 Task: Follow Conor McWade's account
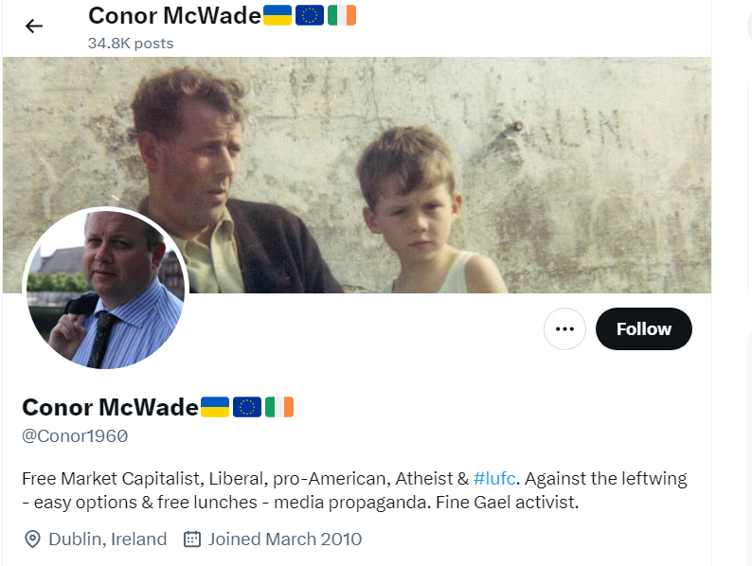coord(644,328)
